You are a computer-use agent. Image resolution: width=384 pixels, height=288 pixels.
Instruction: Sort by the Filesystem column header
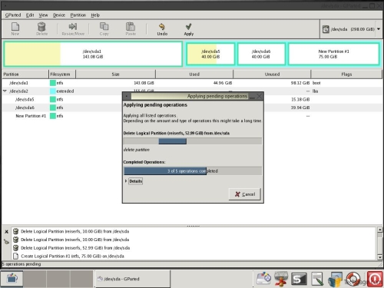coord(62,74)
